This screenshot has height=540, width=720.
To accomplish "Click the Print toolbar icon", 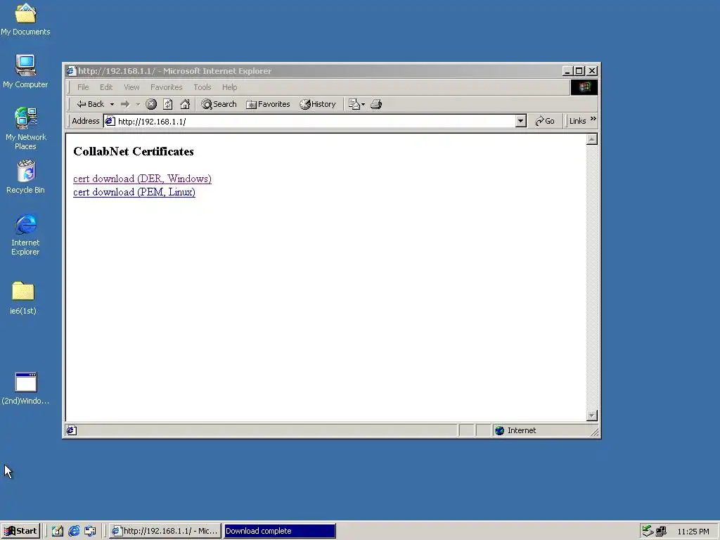I will (x=376, y=104).
